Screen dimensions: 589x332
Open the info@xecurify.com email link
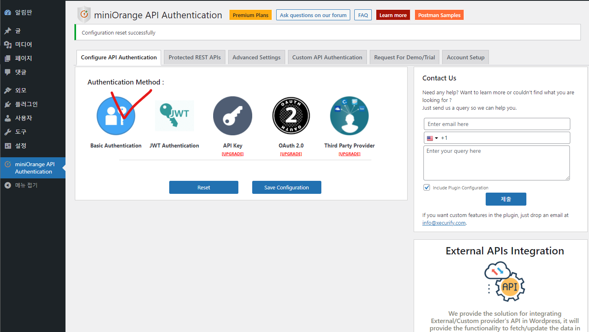point(444,223)
